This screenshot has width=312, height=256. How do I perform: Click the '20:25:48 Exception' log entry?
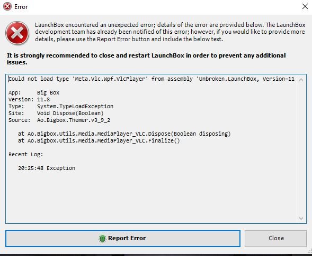(47, 168)
